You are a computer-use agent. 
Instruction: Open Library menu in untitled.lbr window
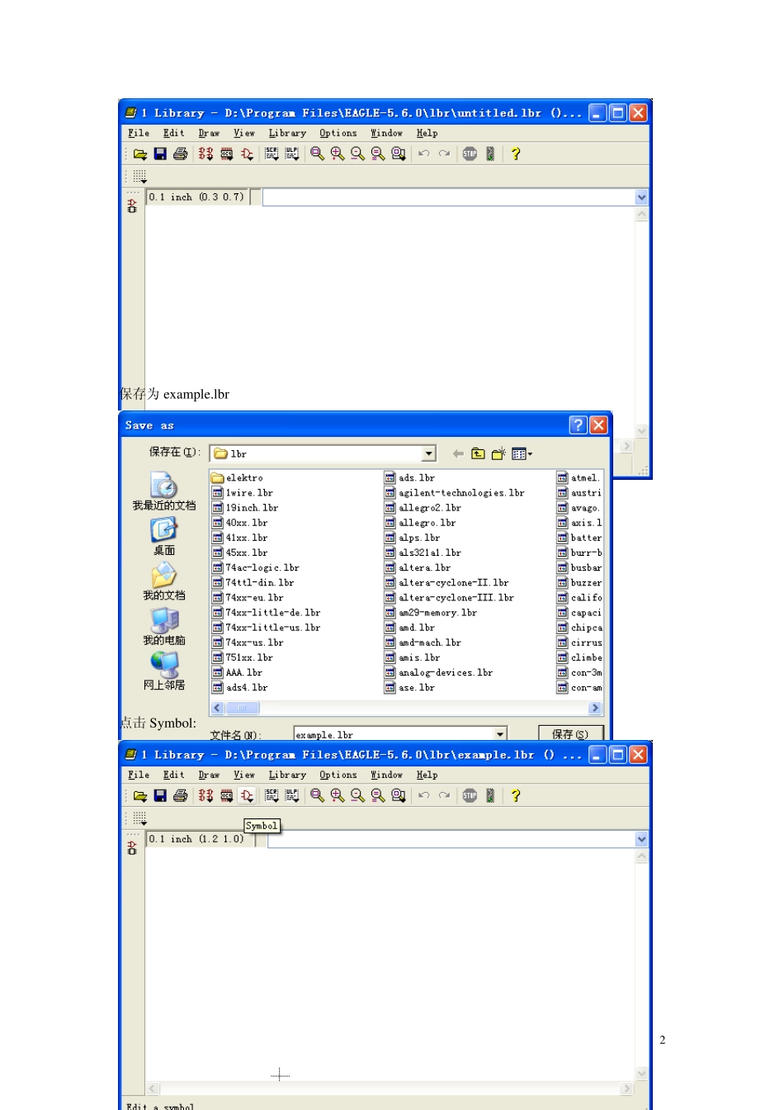tap(287, 133)
